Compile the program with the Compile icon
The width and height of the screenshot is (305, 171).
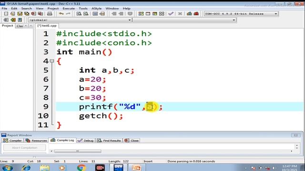[141, 14]
